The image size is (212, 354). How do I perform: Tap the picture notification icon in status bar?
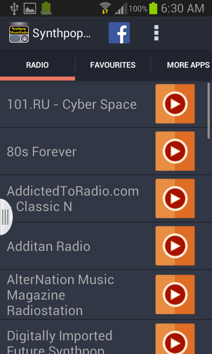(30, 8)
